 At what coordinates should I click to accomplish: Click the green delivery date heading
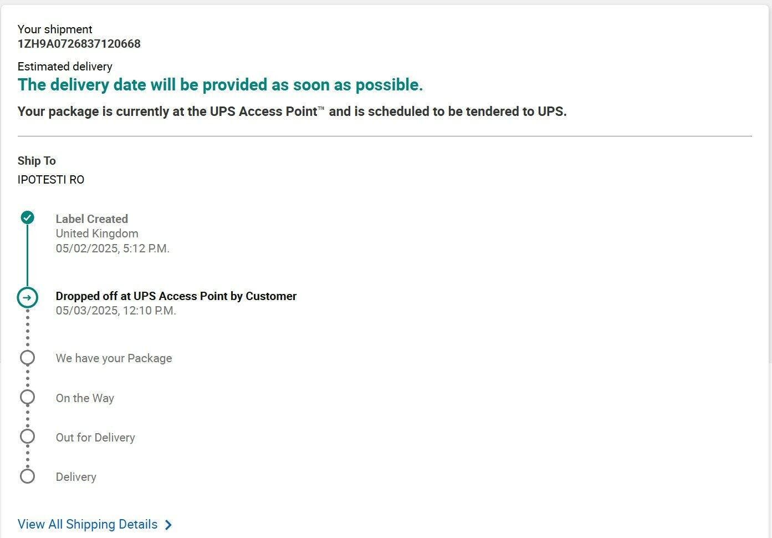tap(220, 85)
